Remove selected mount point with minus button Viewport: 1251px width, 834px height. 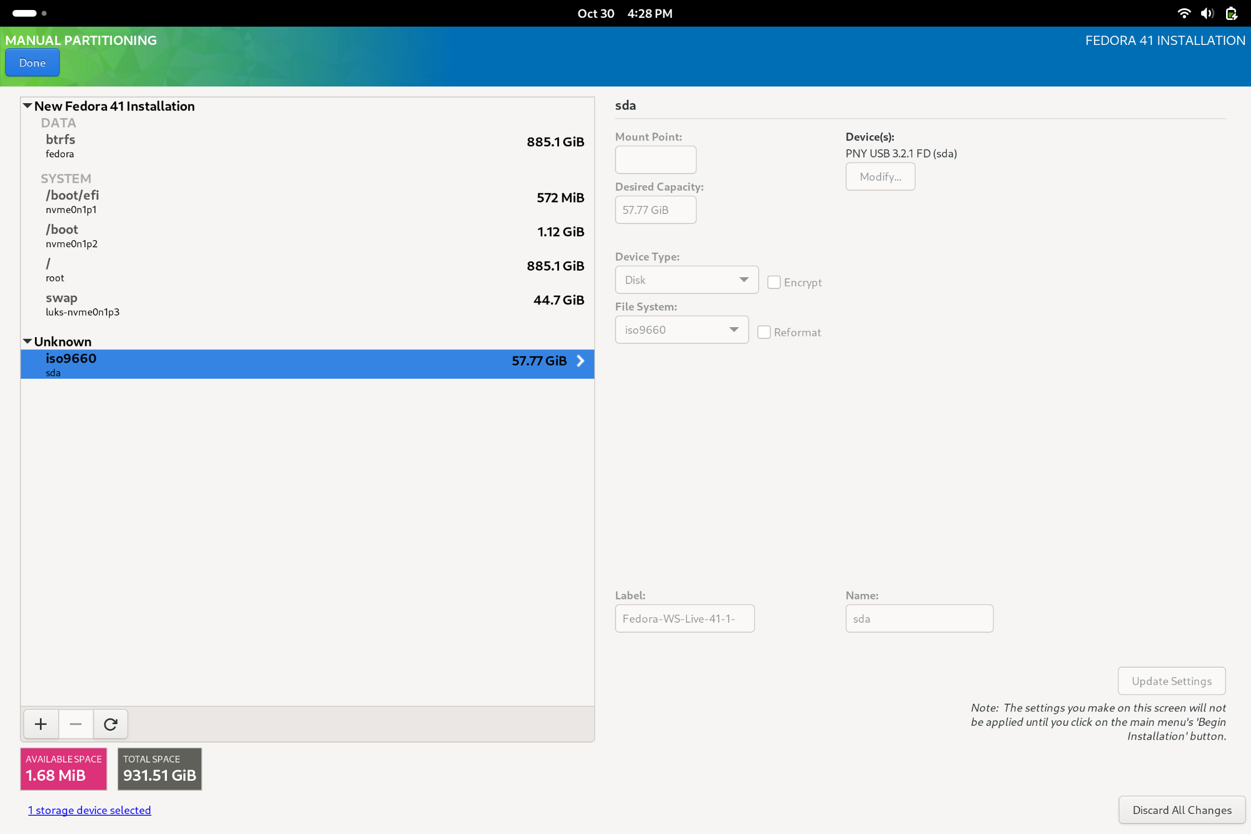75,724
